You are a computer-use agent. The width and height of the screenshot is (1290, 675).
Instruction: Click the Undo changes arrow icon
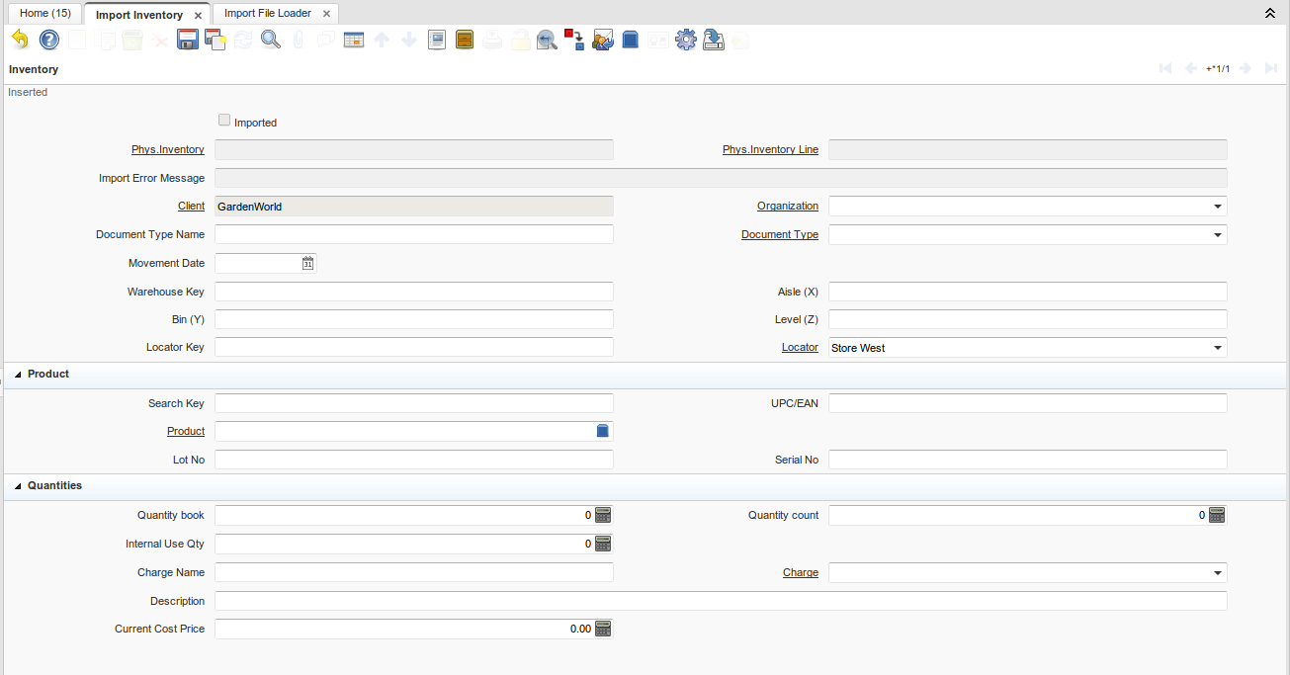[x=20, y=40]
